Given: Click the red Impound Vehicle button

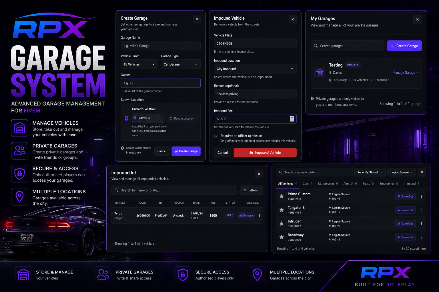Looking at the screenshot, I should (265, 153).
